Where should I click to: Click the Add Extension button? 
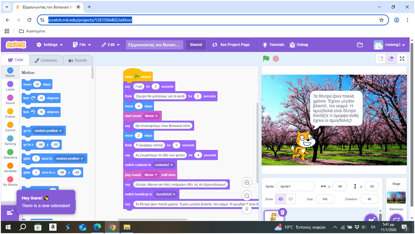(x=9, y=212)
